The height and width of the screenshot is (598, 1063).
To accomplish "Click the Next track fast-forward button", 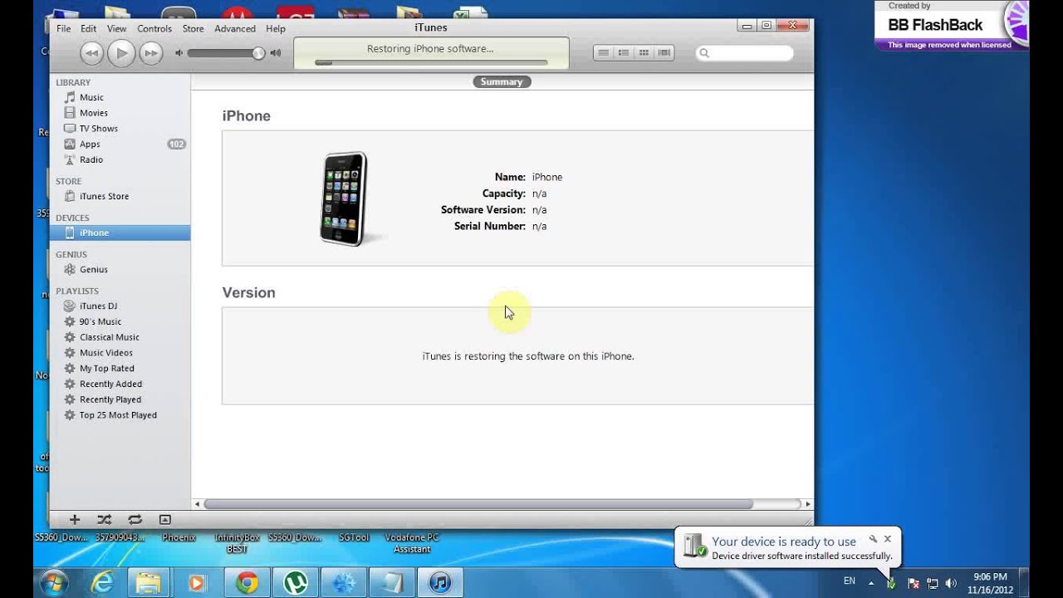I will pos(150,54).
